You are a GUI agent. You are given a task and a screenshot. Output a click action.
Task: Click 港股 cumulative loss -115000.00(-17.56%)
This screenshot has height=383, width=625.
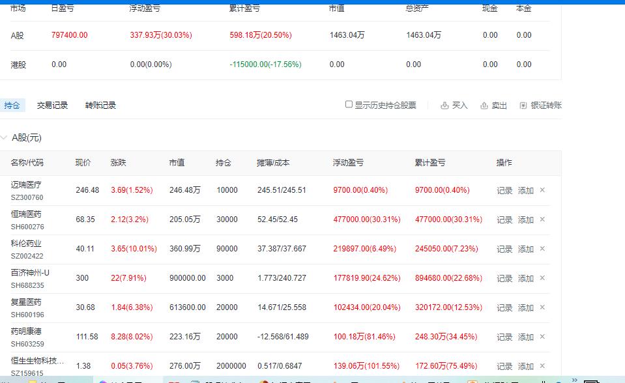265,64
